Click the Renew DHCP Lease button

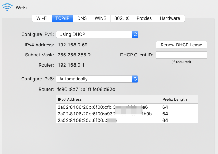(181, 45)
